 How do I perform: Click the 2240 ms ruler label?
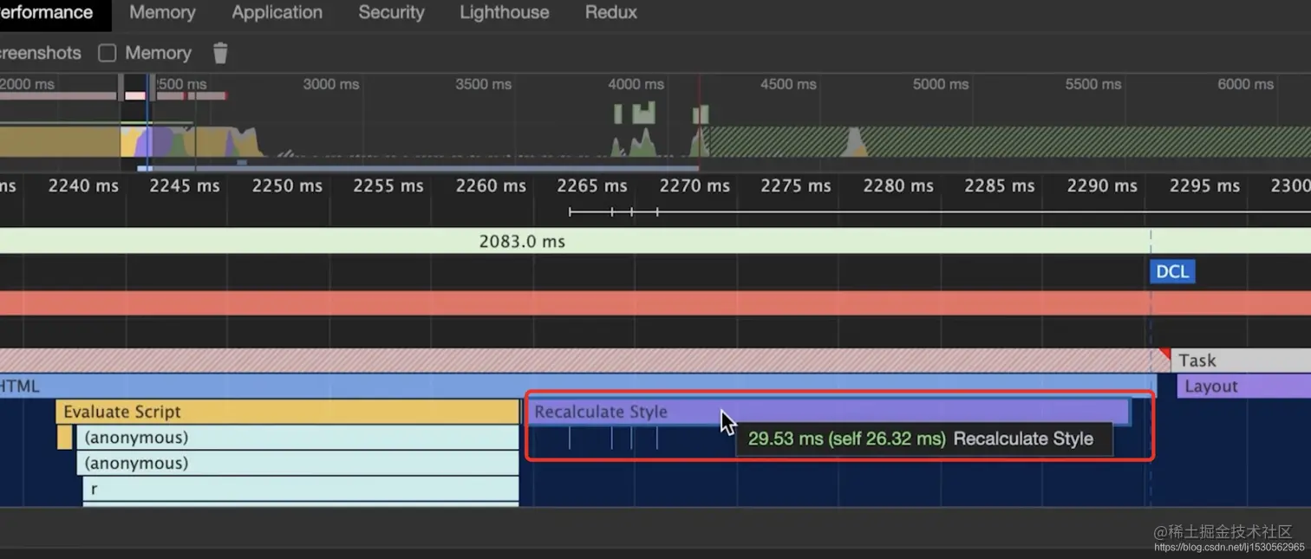click(x=83, y=186)
